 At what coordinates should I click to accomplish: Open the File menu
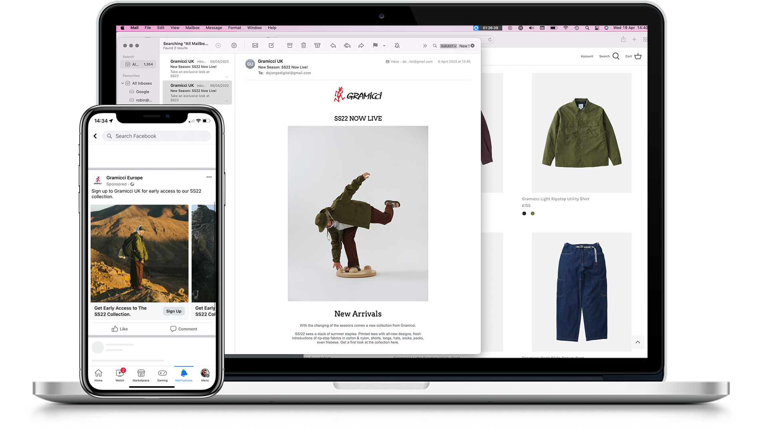point(148,28)
